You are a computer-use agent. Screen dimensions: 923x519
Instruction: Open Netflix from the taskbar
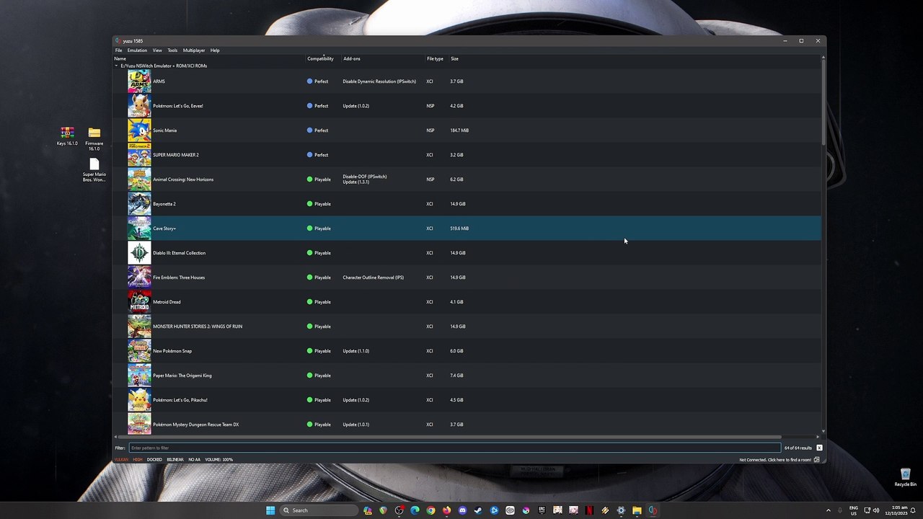(589, 510)
